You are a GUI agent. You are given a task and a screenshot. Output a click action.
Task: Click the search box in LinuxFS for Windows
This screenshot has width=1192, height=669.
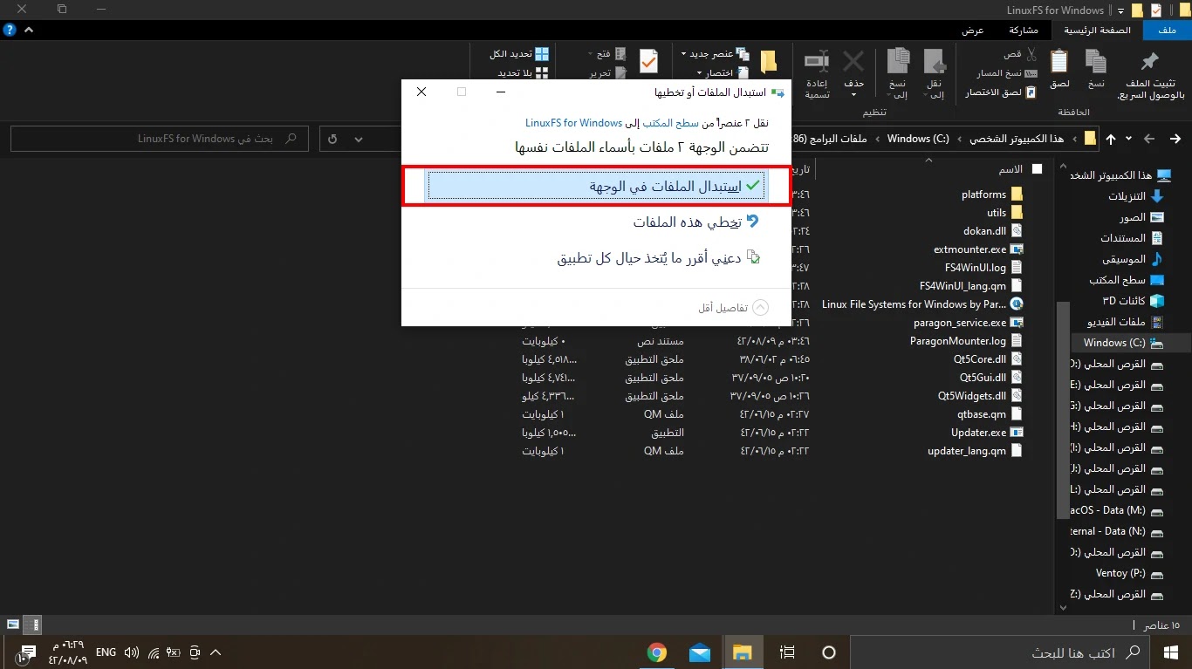(x=159, y=139)
